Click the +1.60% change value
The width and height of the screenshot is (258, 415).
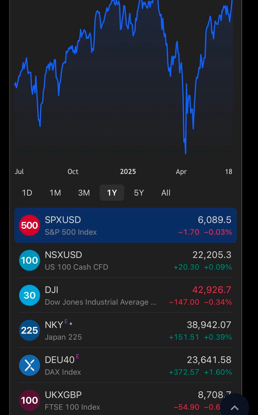[x=218, y=372]
